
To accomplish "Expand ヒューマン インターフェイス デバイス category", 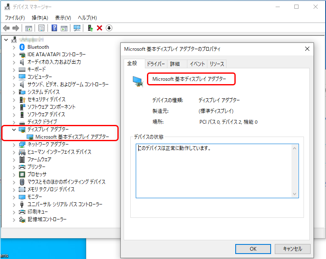I will click(14, 152).
